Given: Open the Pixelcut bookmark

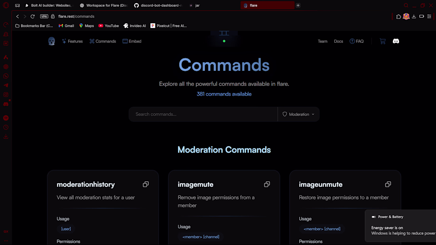Looking at the screenshot, I should click(168, 26).
